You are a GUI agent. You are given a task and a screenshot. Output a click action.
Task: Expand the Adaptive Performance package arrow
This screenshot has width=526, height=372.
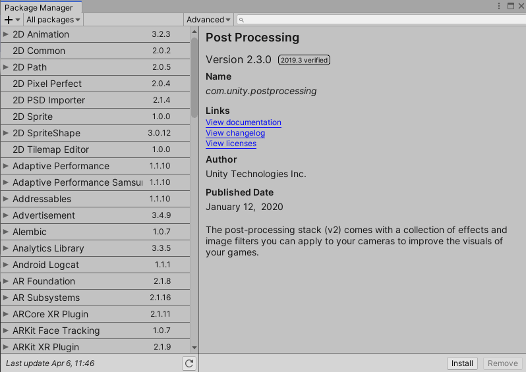[x=5, y=166]
